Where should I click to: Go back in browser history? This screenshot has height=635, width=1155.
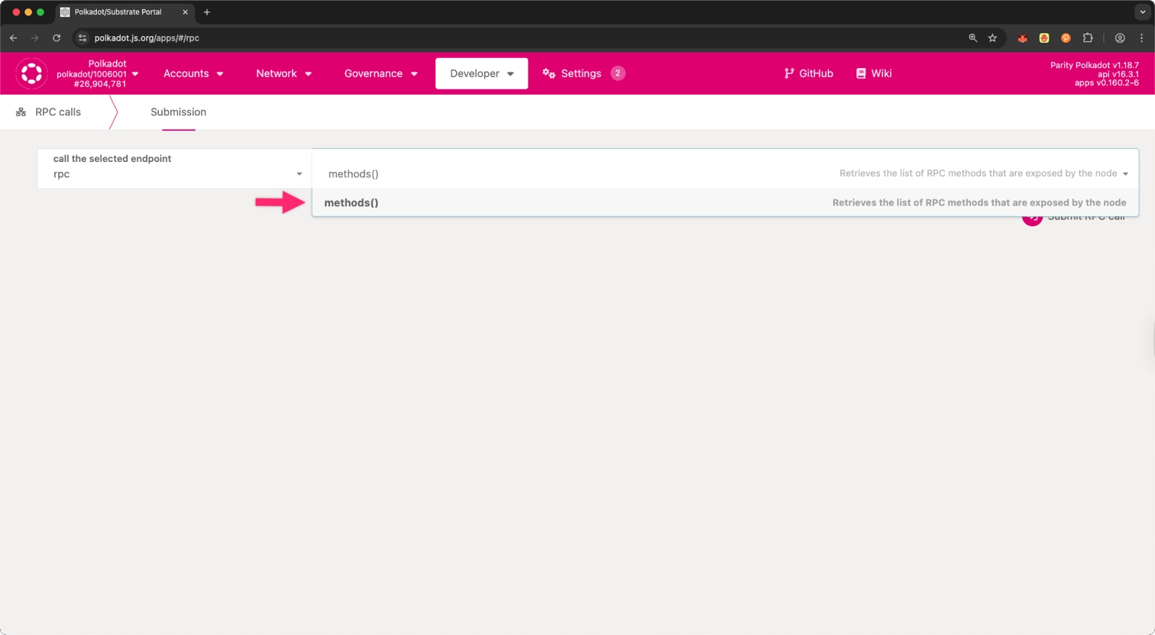point(14,37)
